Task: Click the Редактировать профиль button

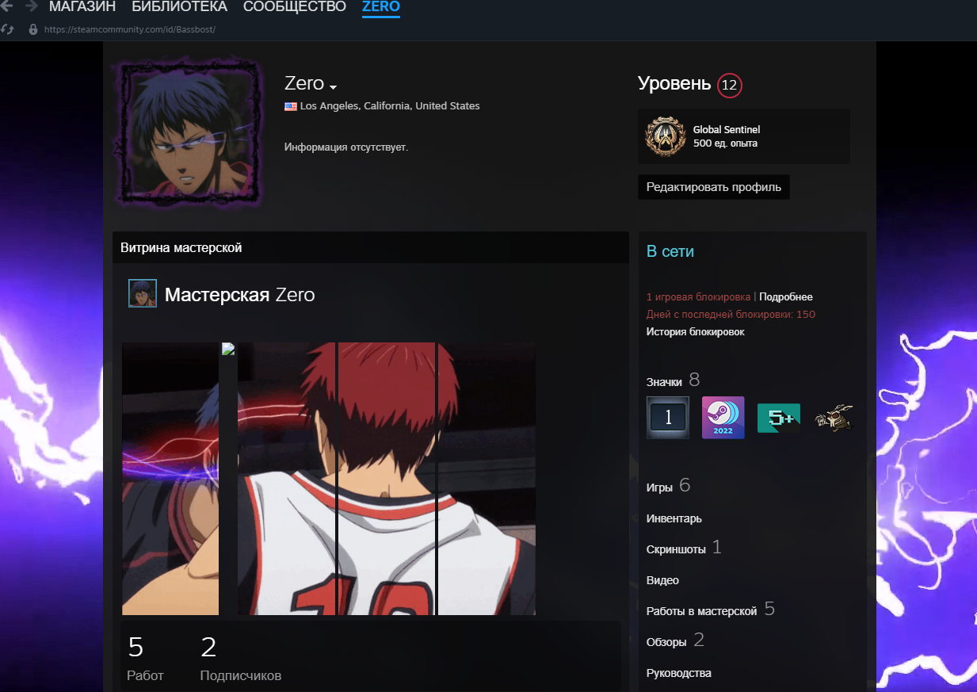Action: click(x=714, y=187)
